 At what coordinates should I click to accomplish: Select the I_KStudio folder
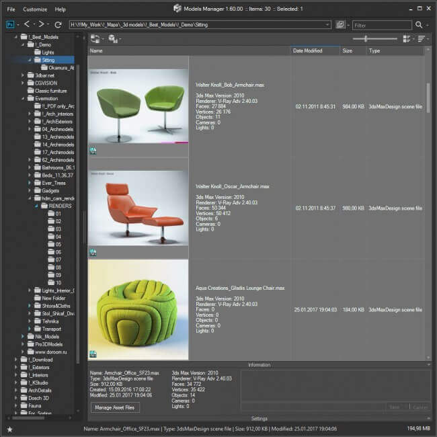[x=34, y=383]
